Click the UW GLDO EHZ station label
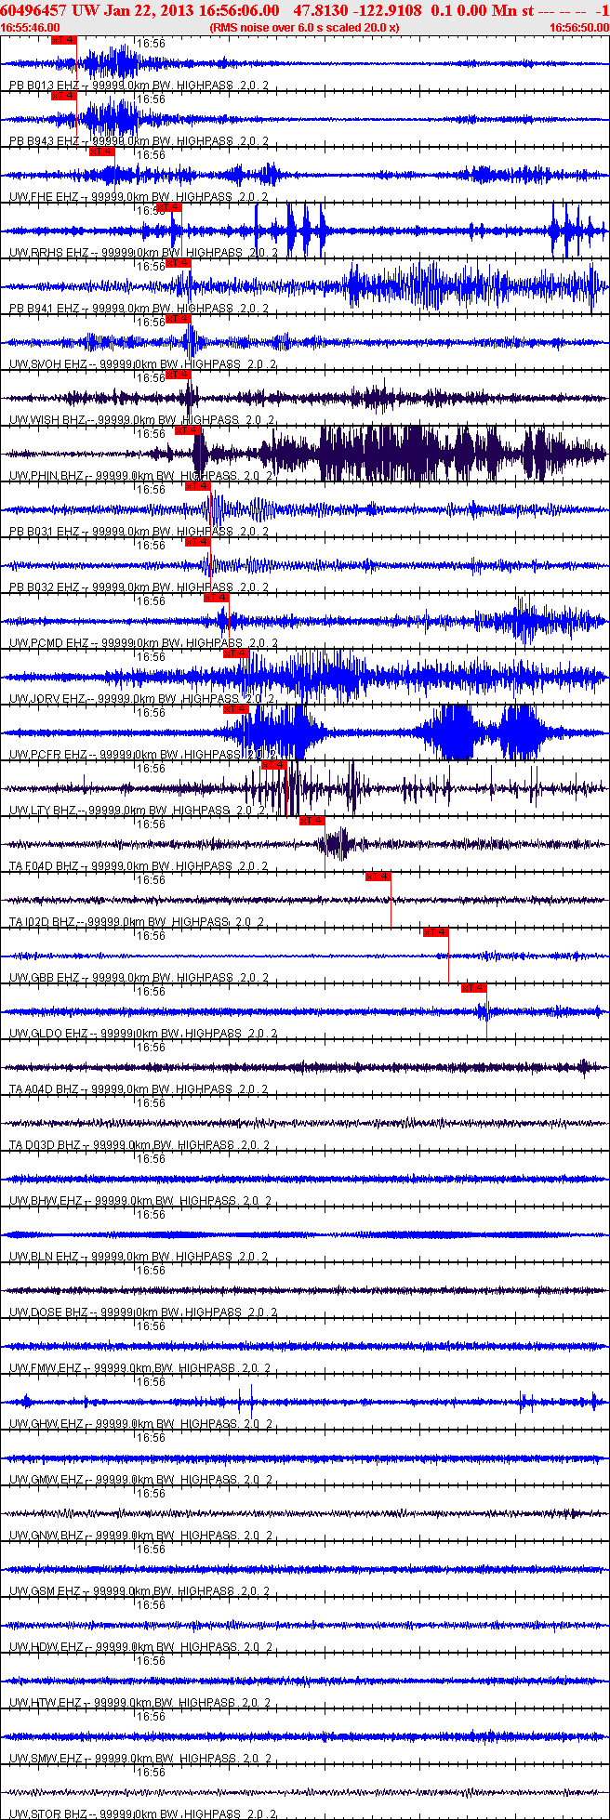Viewport: 610px width, 1820px height. [48, 1034]
